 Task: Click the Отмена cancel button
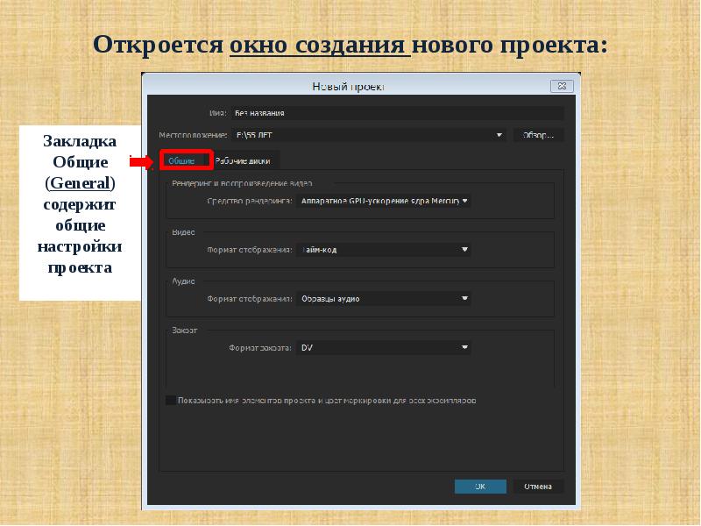tap(537, 486)
